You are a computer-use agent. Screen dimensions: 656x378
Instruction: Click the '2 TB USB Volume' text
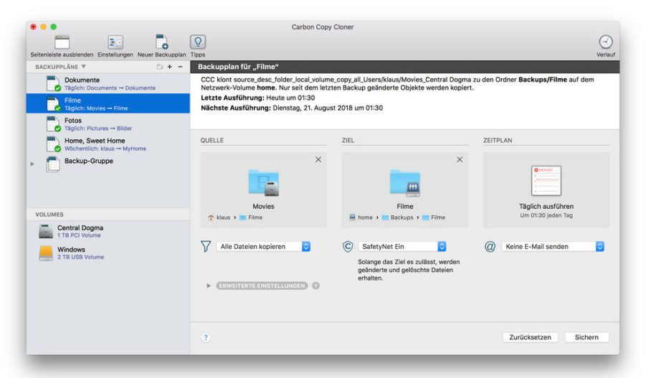[81, 257]
